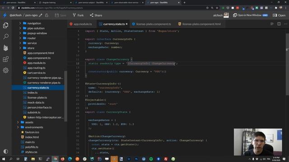Click the split editor icon
The image size is (289, 162).
pos(279,24)
